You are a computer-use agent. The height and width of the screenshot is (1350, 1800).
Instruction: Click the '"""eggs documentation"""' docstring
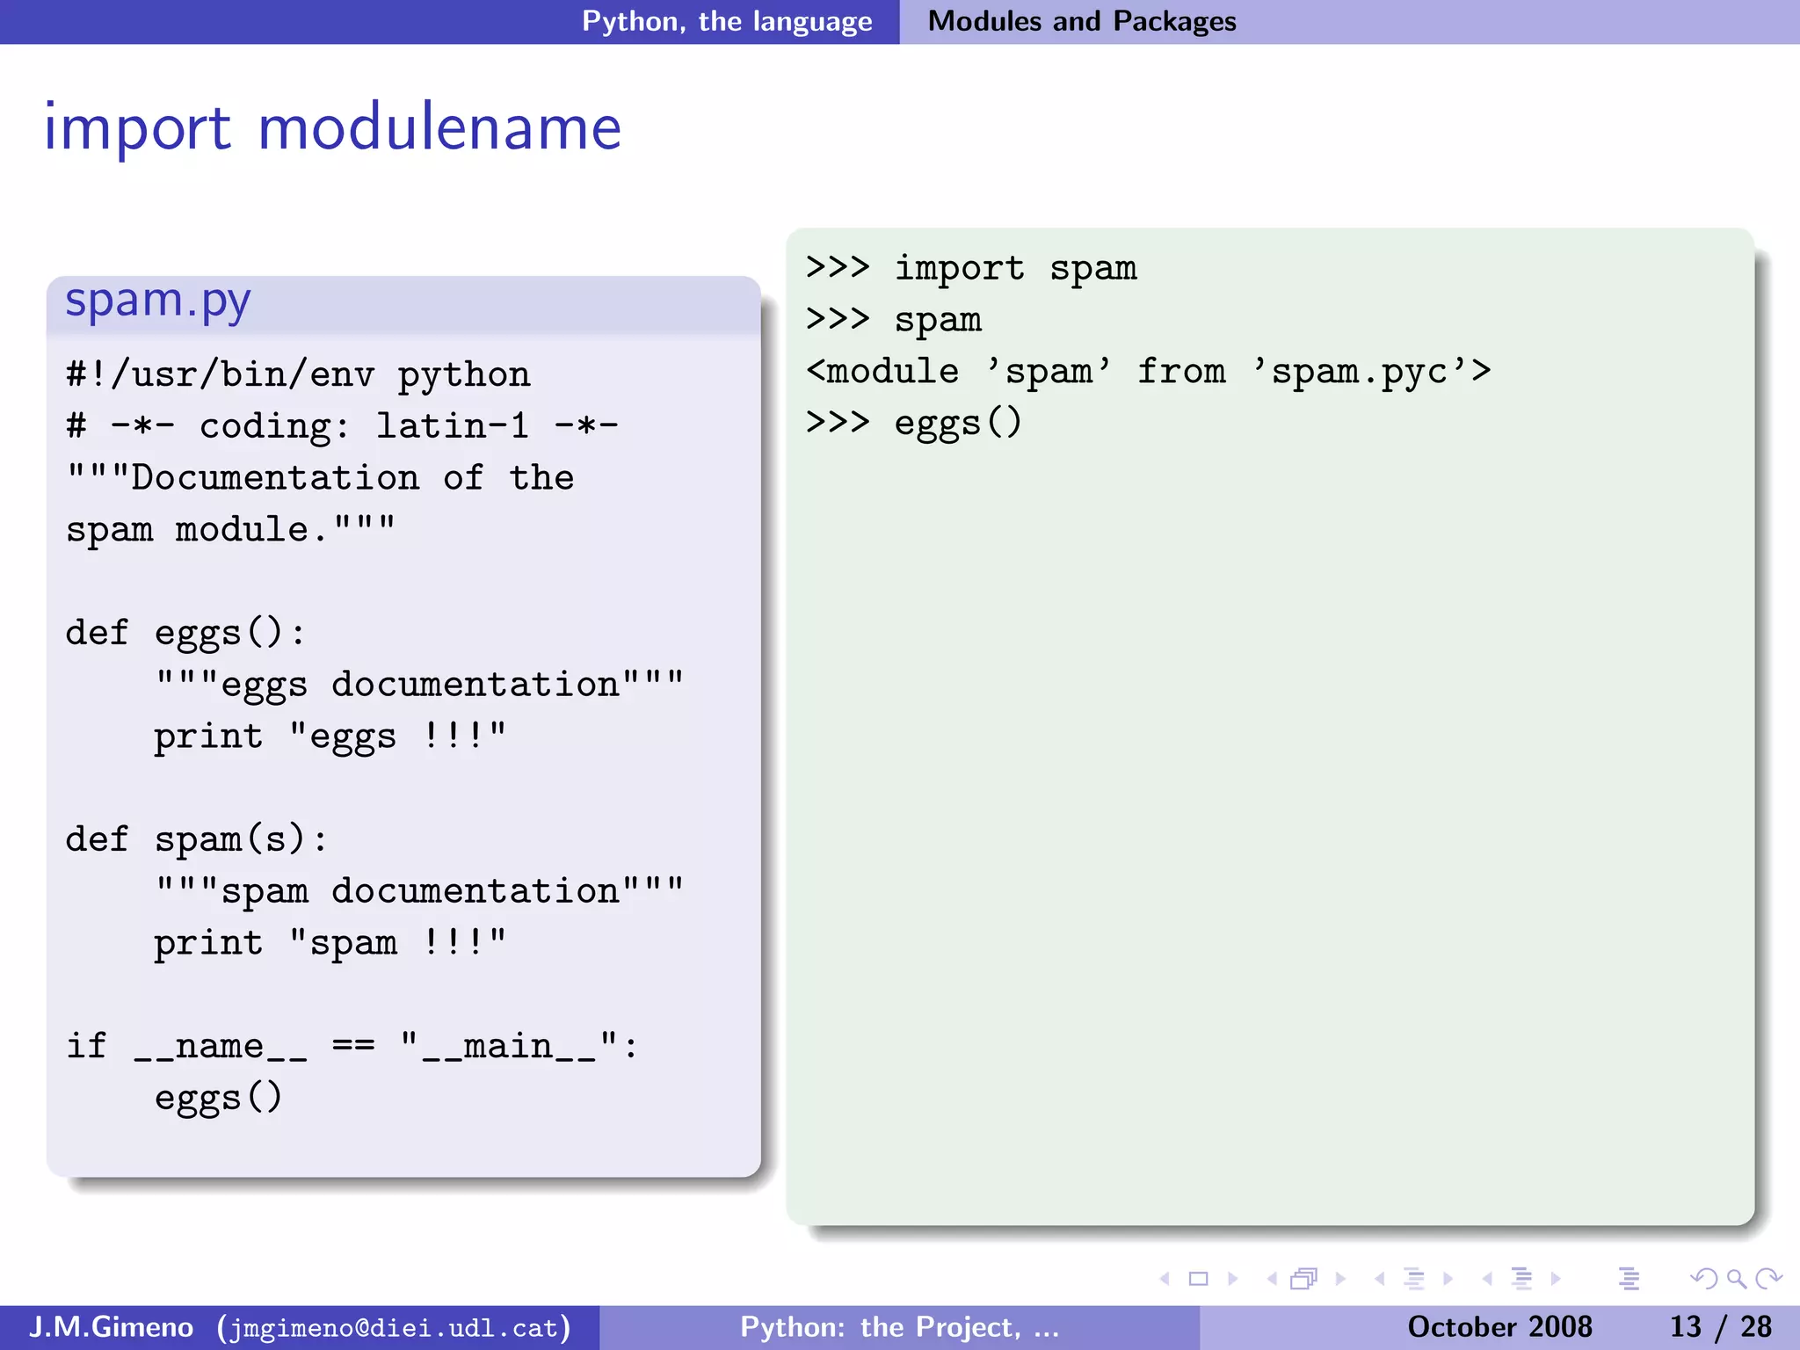tap(419, 685)
